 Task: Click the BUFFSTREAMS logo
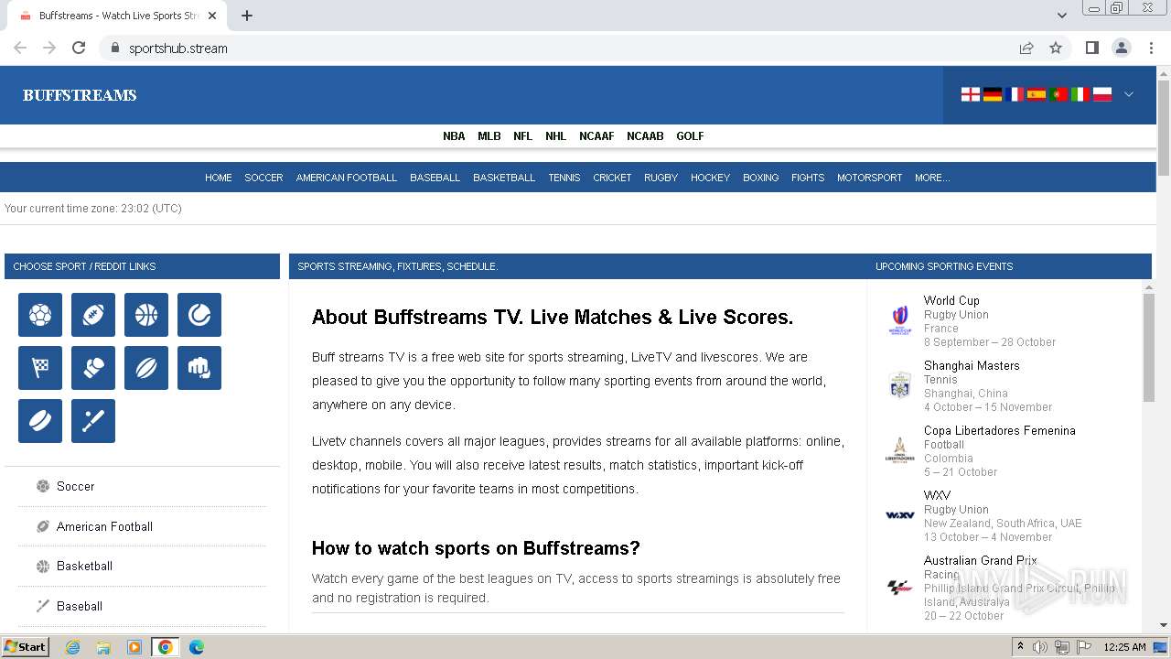(80, 95)
